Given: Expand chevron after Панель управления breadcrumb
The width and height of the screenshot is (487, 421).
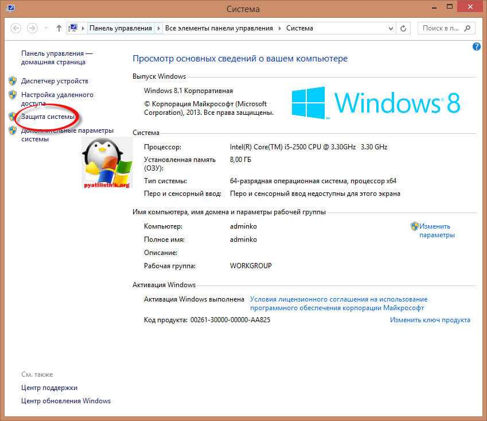Looking at the screenshot, I should click(x=159, y=28).
